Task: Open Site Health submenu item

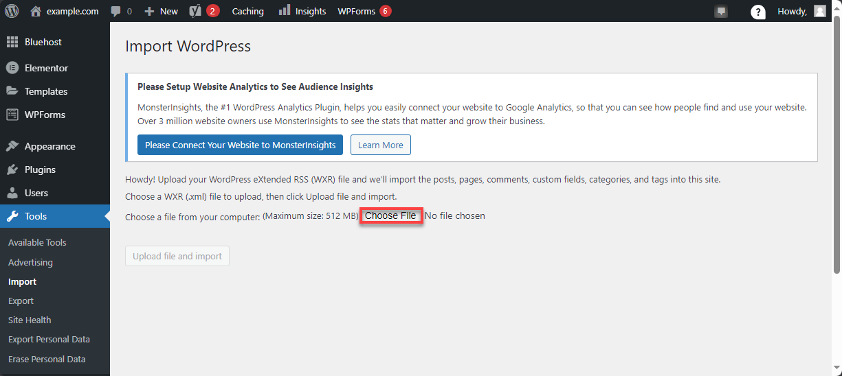Action: click(30, 320)
